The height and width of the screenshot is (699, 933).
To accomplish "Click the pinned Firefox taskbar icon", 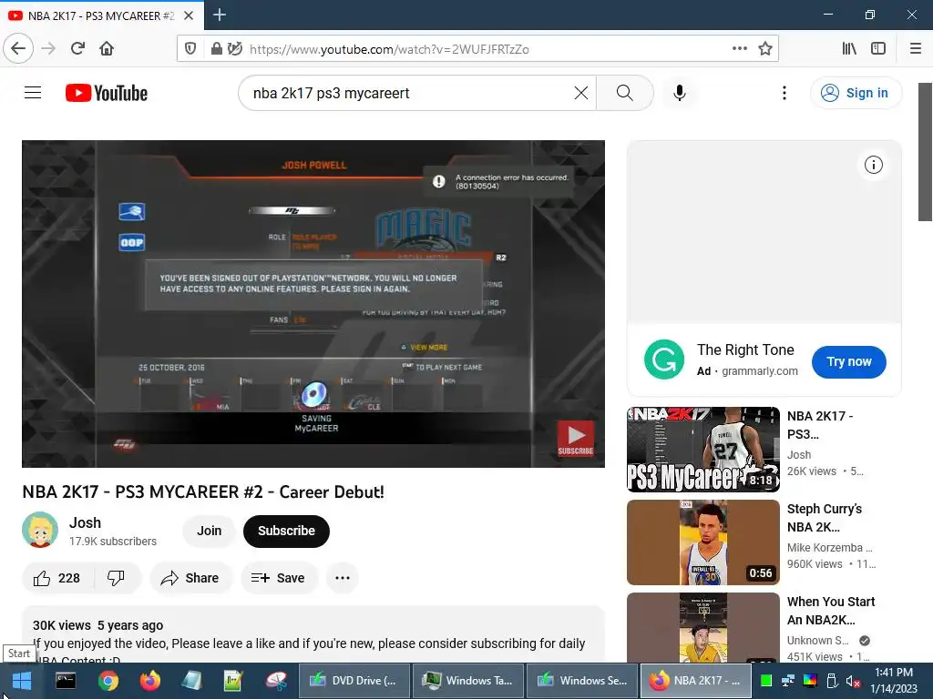I will pyautogui.click(x=150, y=681).
